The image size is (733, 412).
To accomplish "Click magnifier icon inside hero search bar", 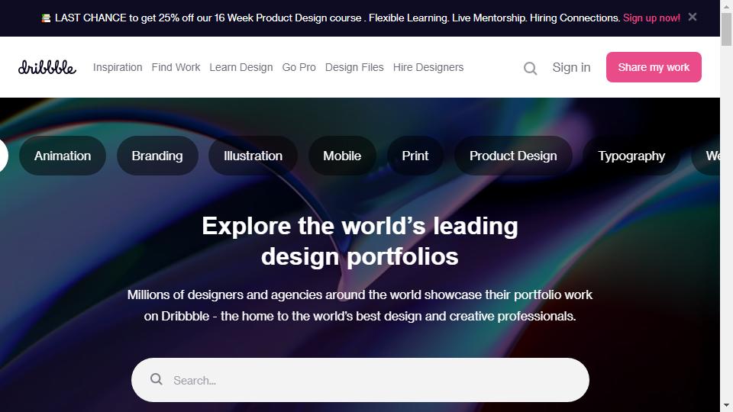I will (x=156, y=379).
